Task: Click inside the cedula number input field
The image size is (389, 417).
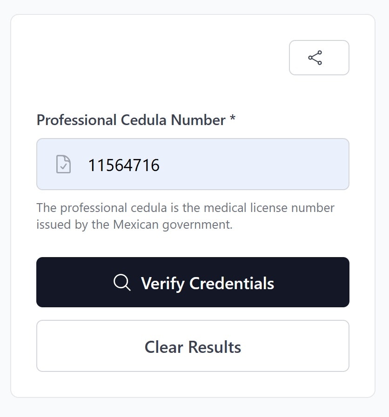Action: pyautogui.click(x=193, y=165)
